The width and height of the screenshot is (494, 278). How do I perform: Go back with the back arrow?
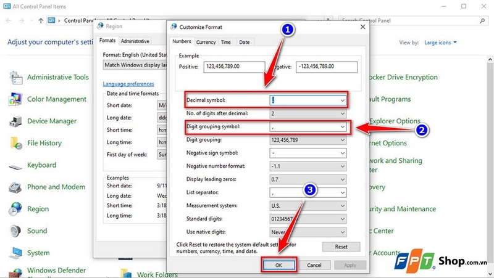9,21
